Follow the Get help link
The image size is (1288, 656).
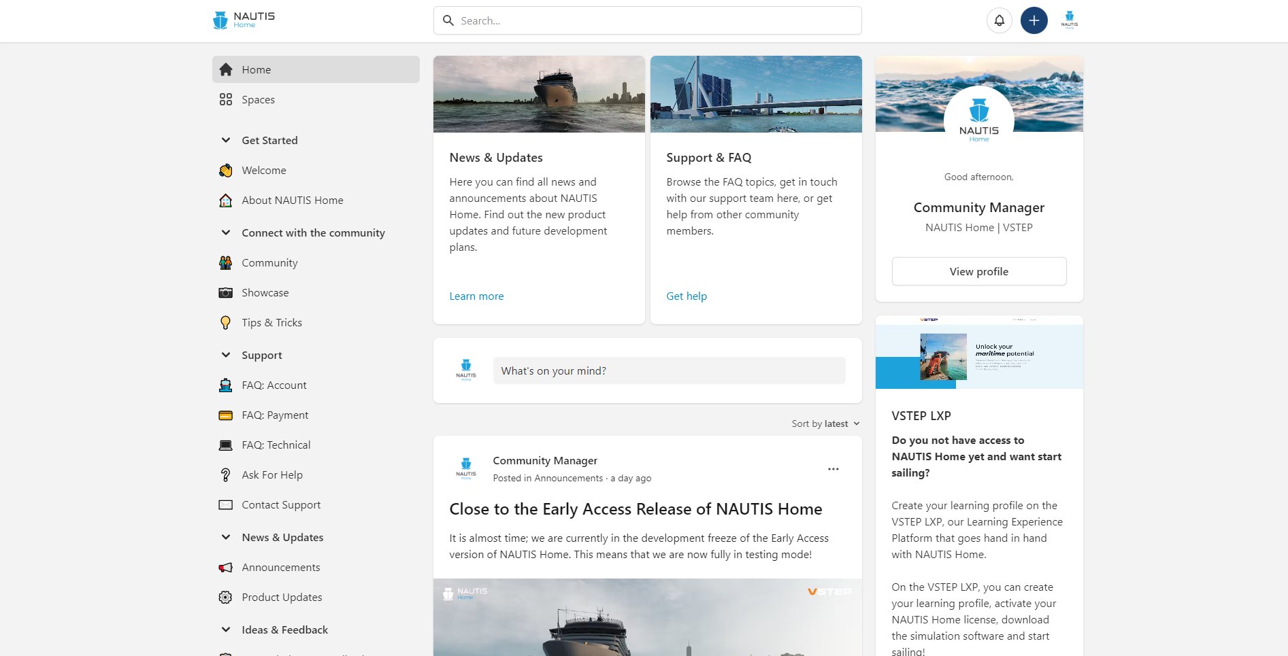687,296
